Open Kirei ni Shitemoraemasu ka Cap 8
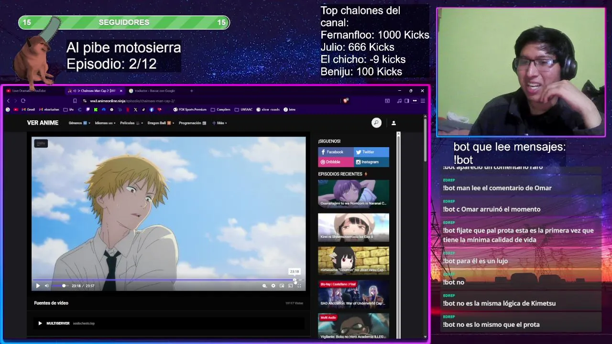Screen dimensions: 612x344 [x=353, y=227]
